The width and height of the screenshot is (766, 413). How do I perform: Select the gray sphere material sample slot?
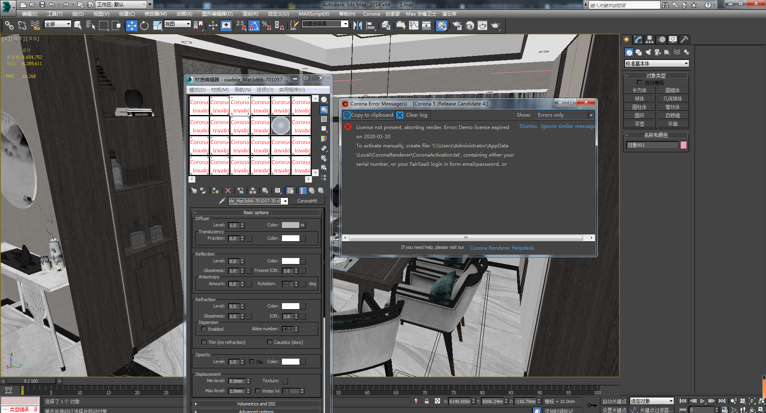tap(281, 125)
